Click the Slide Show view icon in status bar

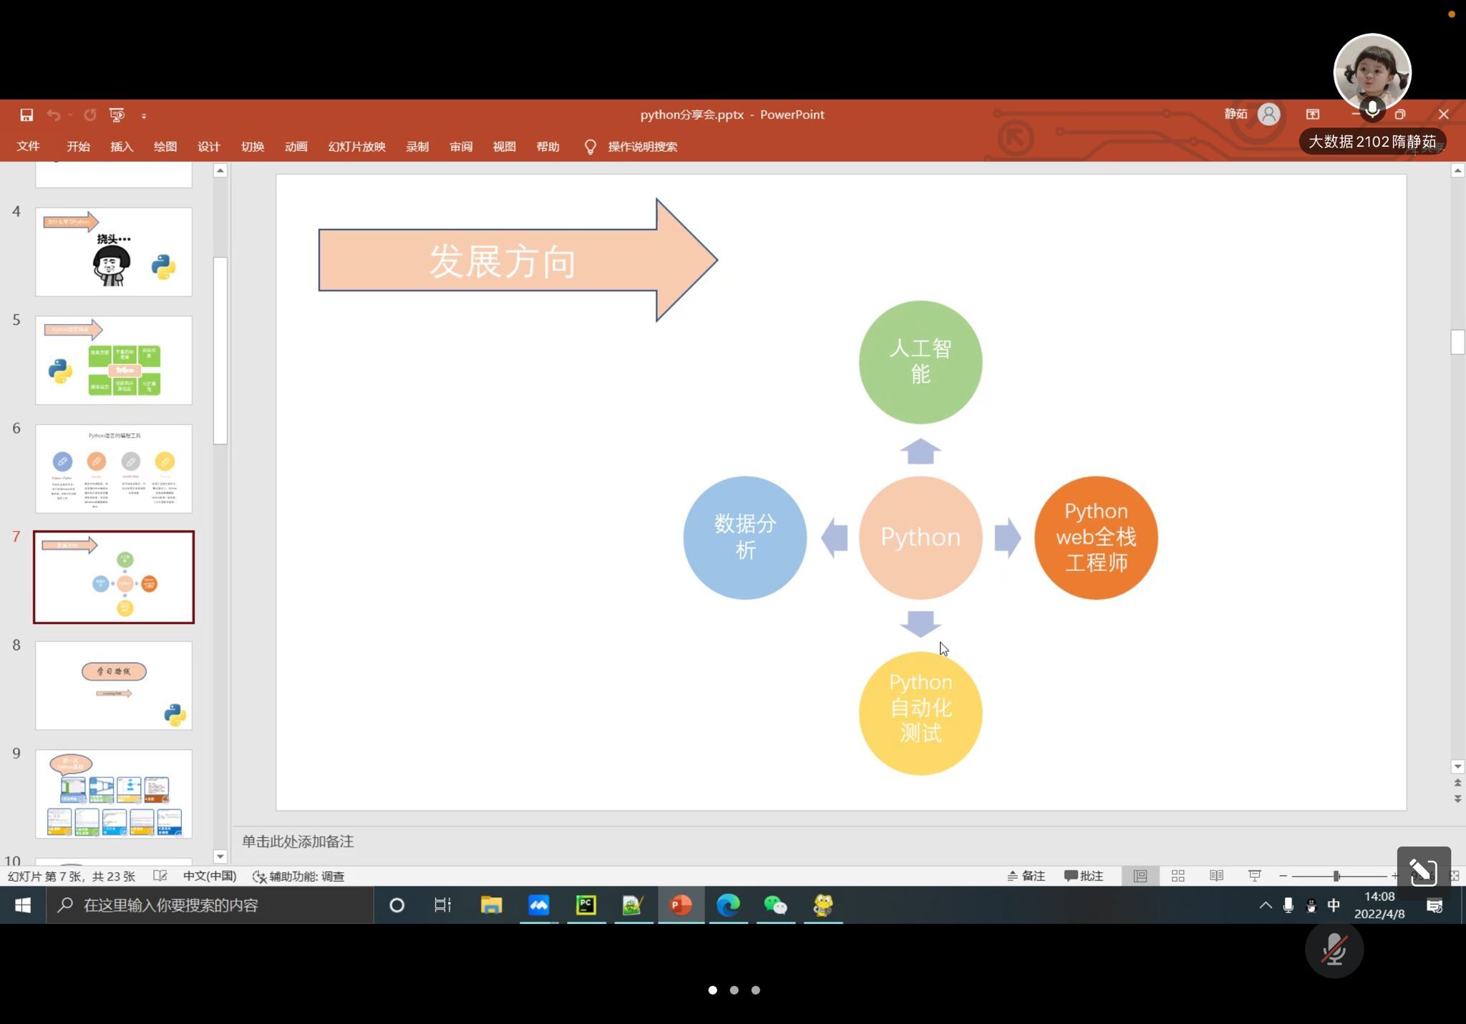pyautogui.click(x=1254, y=876)
